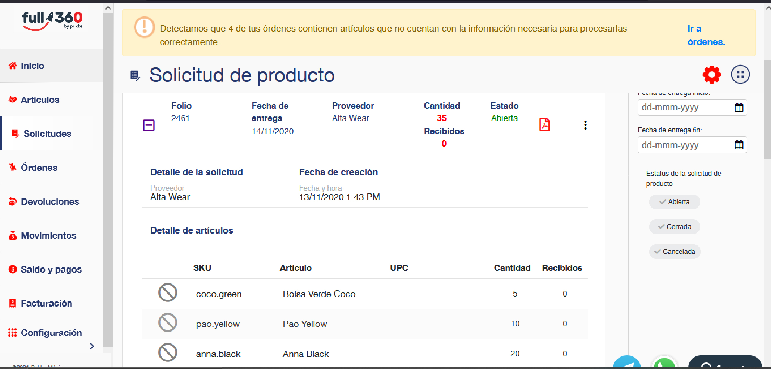This screenshot has height=369, width=771.
Task: Open the WhatsApp chat bubble
Action: tap(664, 362)
